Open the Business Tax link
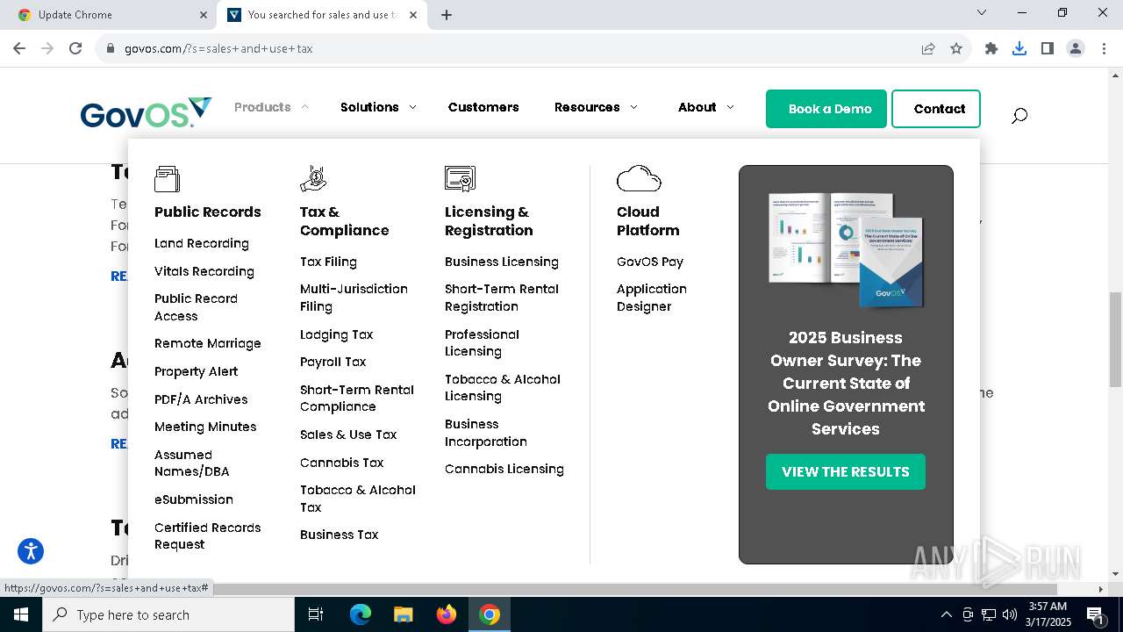 click(340, 535)
